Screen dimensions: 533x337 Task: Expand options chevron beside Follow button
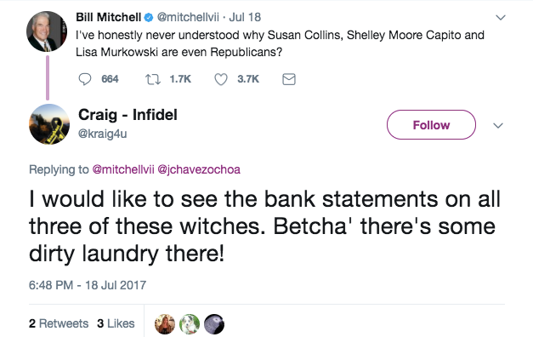coord(498,125)
